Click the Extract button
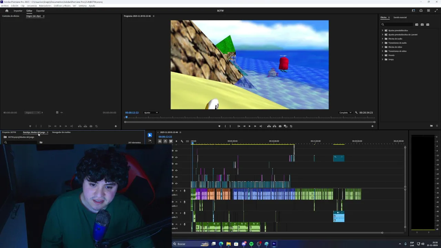 (275, 126)
